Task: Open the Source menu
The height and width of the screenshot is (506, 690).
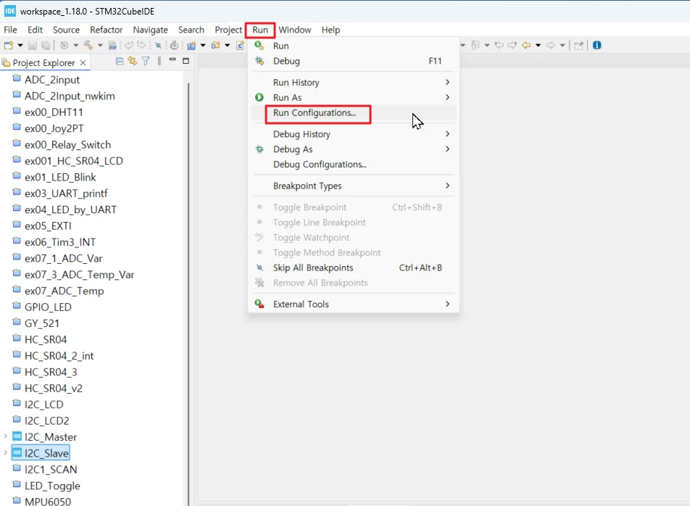Action: pos(67,30)
